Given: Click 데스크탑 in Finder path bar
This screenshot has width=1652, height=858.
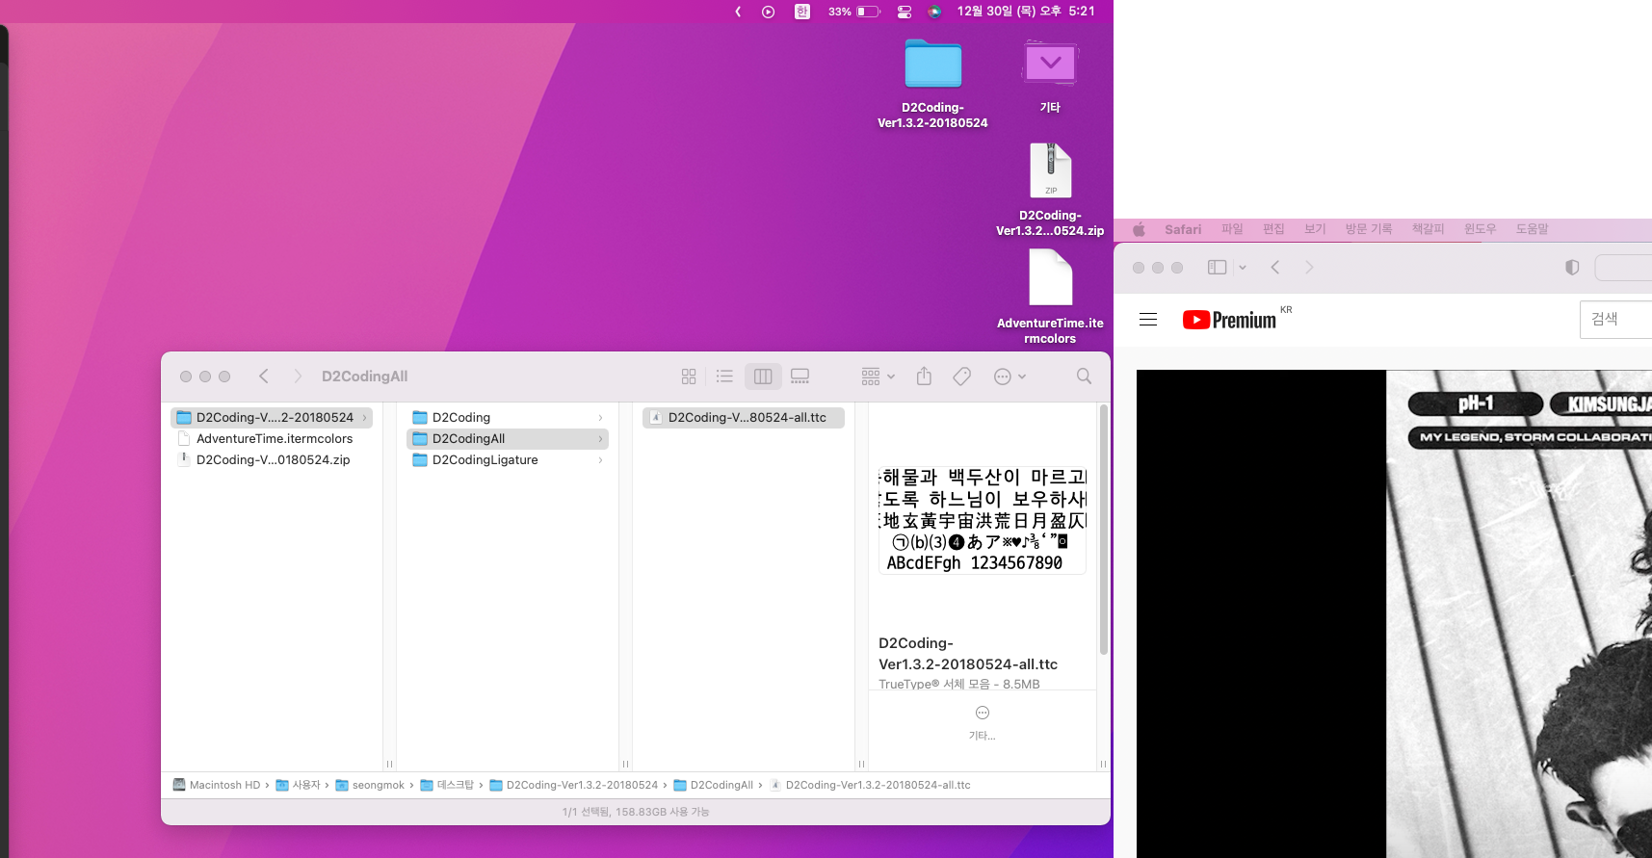Looking at the screenshot, I should 448,785.
